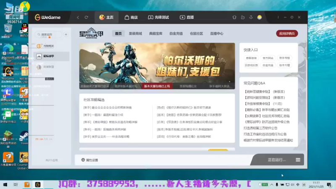Image resolution: width=336 pixels, height=189 pixels.
Task: Select 版本支援包现已上线 banner slide
Action: tap(157, 86)
